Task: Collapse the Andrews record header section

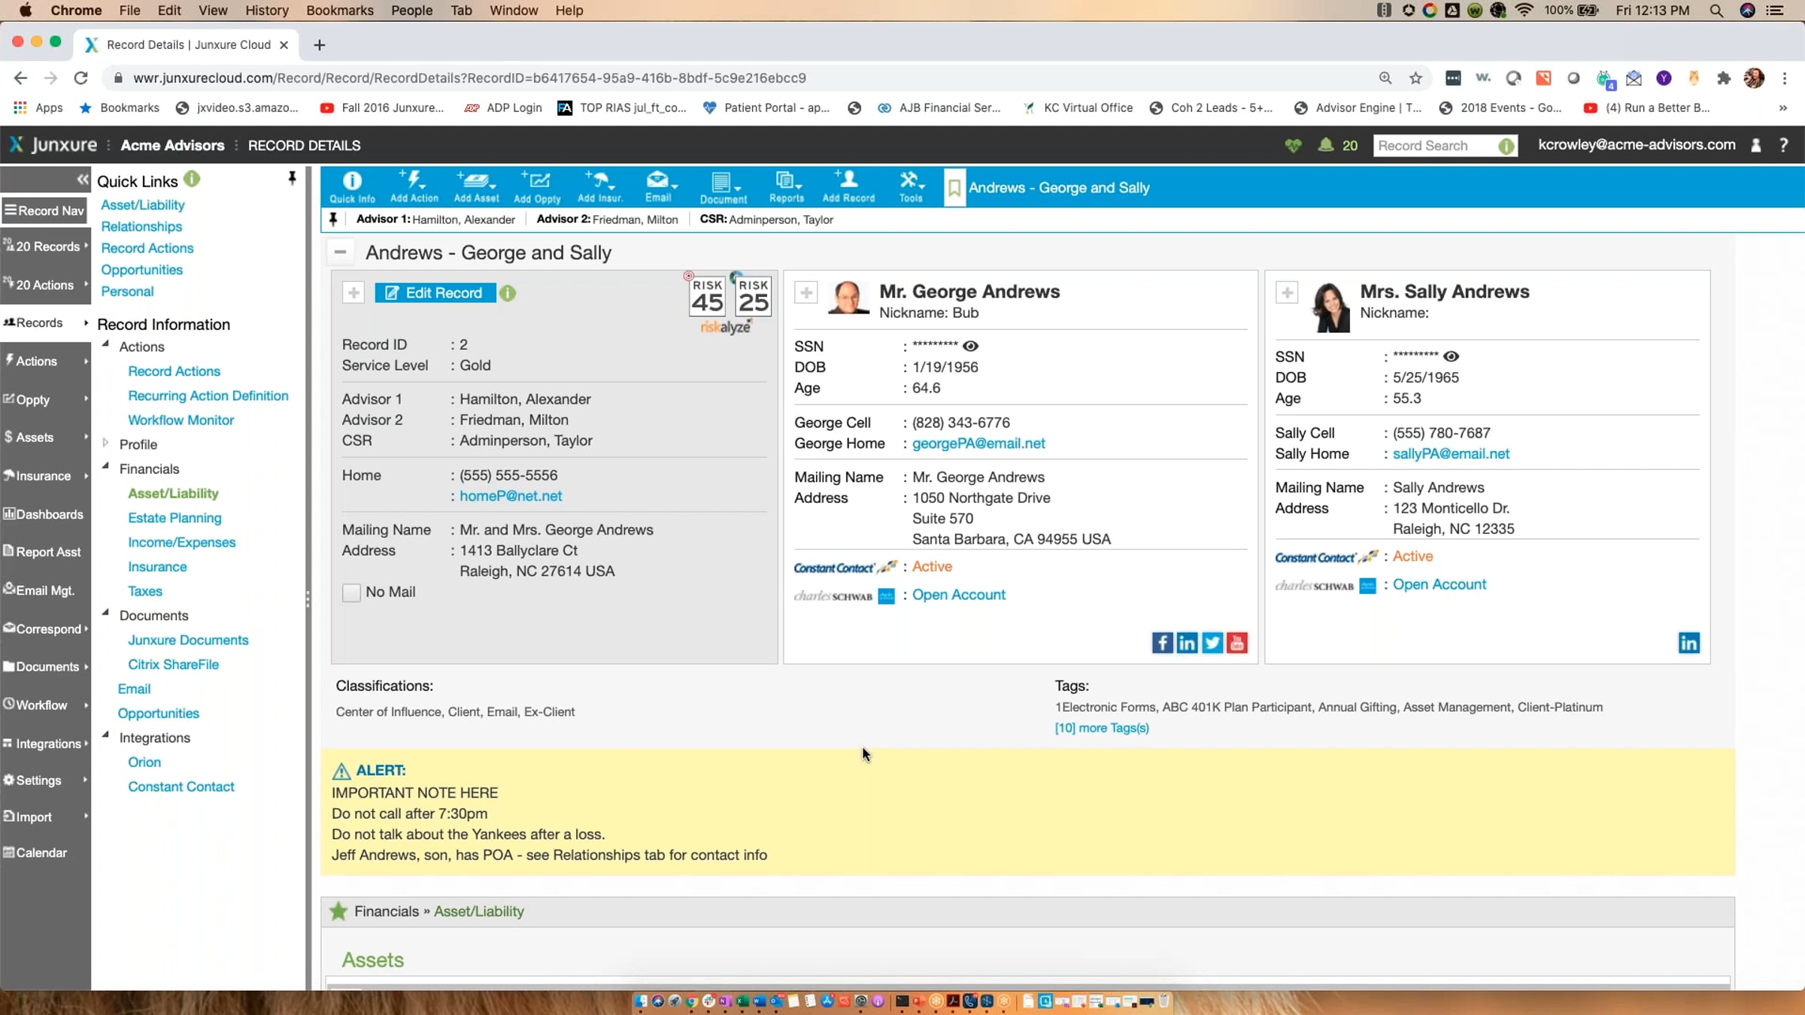Action: [340, 253]
